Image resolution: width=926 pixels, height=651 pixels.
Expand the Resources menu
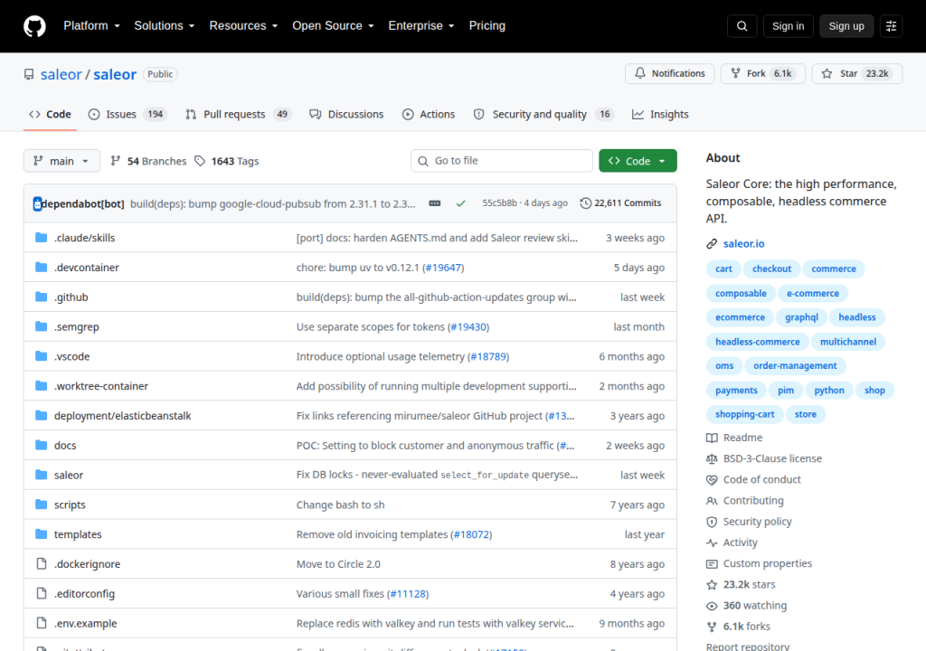[x=243, y=26]
